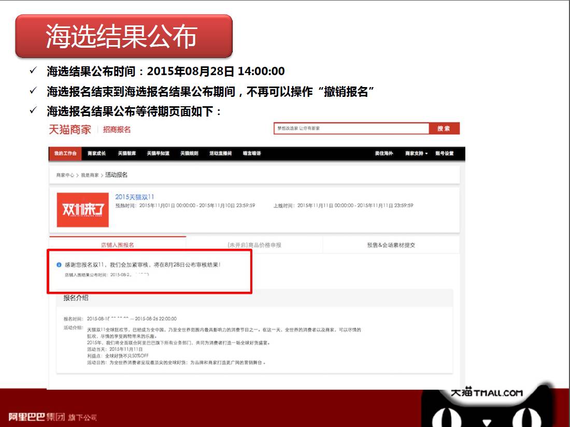Open 喵言喵语 in the nav bar
This screenshot has height=427, width=570.
(252, 153)
